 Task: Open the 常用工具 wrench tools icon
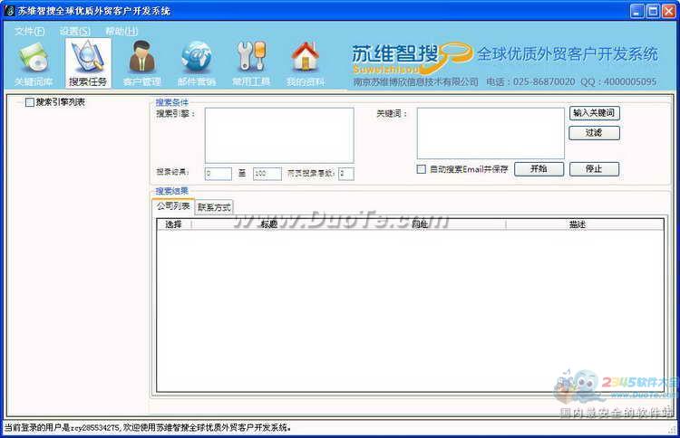[x=251, y=63]
